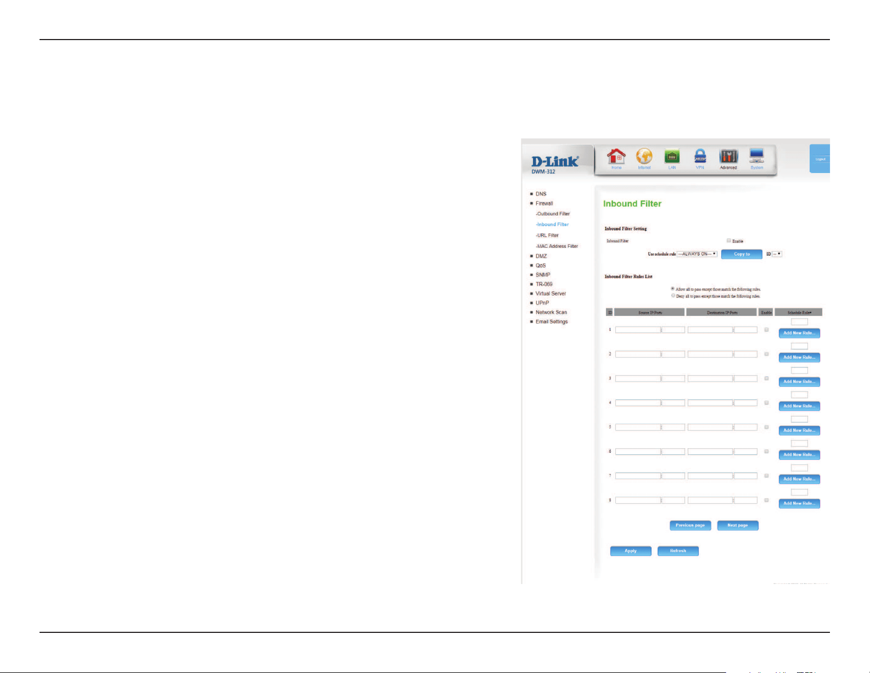Go to Outbound Filter page
Image resolution: width=870 pixels, height=673 pixels.
[x=553, y=214]
